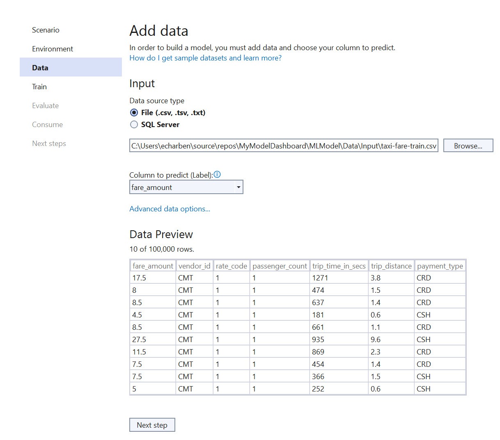500x440 pixels.
Task: Select the Data step in sidebar
Action: click(71, 67)
